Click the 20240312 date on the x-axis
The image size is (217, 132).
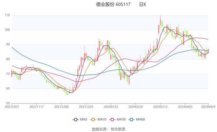click(160, 107)
